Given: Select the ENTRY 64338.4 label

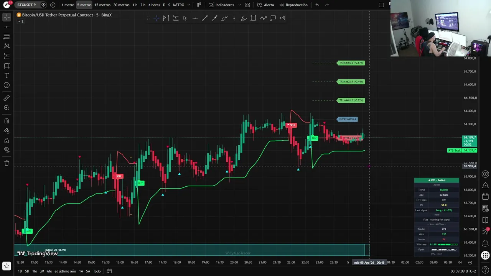Looking at the screenshot, I should pyautogui.click(x=348, y=119).
